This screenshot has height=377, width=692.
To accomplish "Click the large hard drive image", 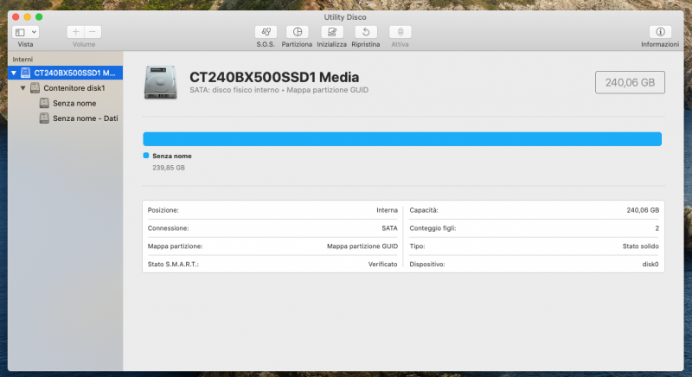I will 161,82.
